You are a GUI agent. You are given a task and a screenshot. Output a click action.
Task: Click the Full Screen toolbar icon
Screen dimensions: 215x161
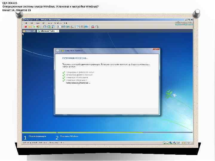tap(68, 27)
